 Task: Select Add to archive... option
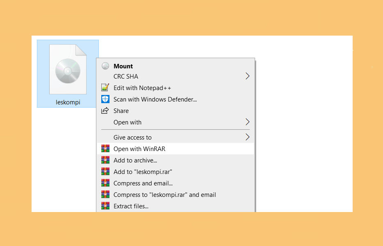(x=176, y=160)
